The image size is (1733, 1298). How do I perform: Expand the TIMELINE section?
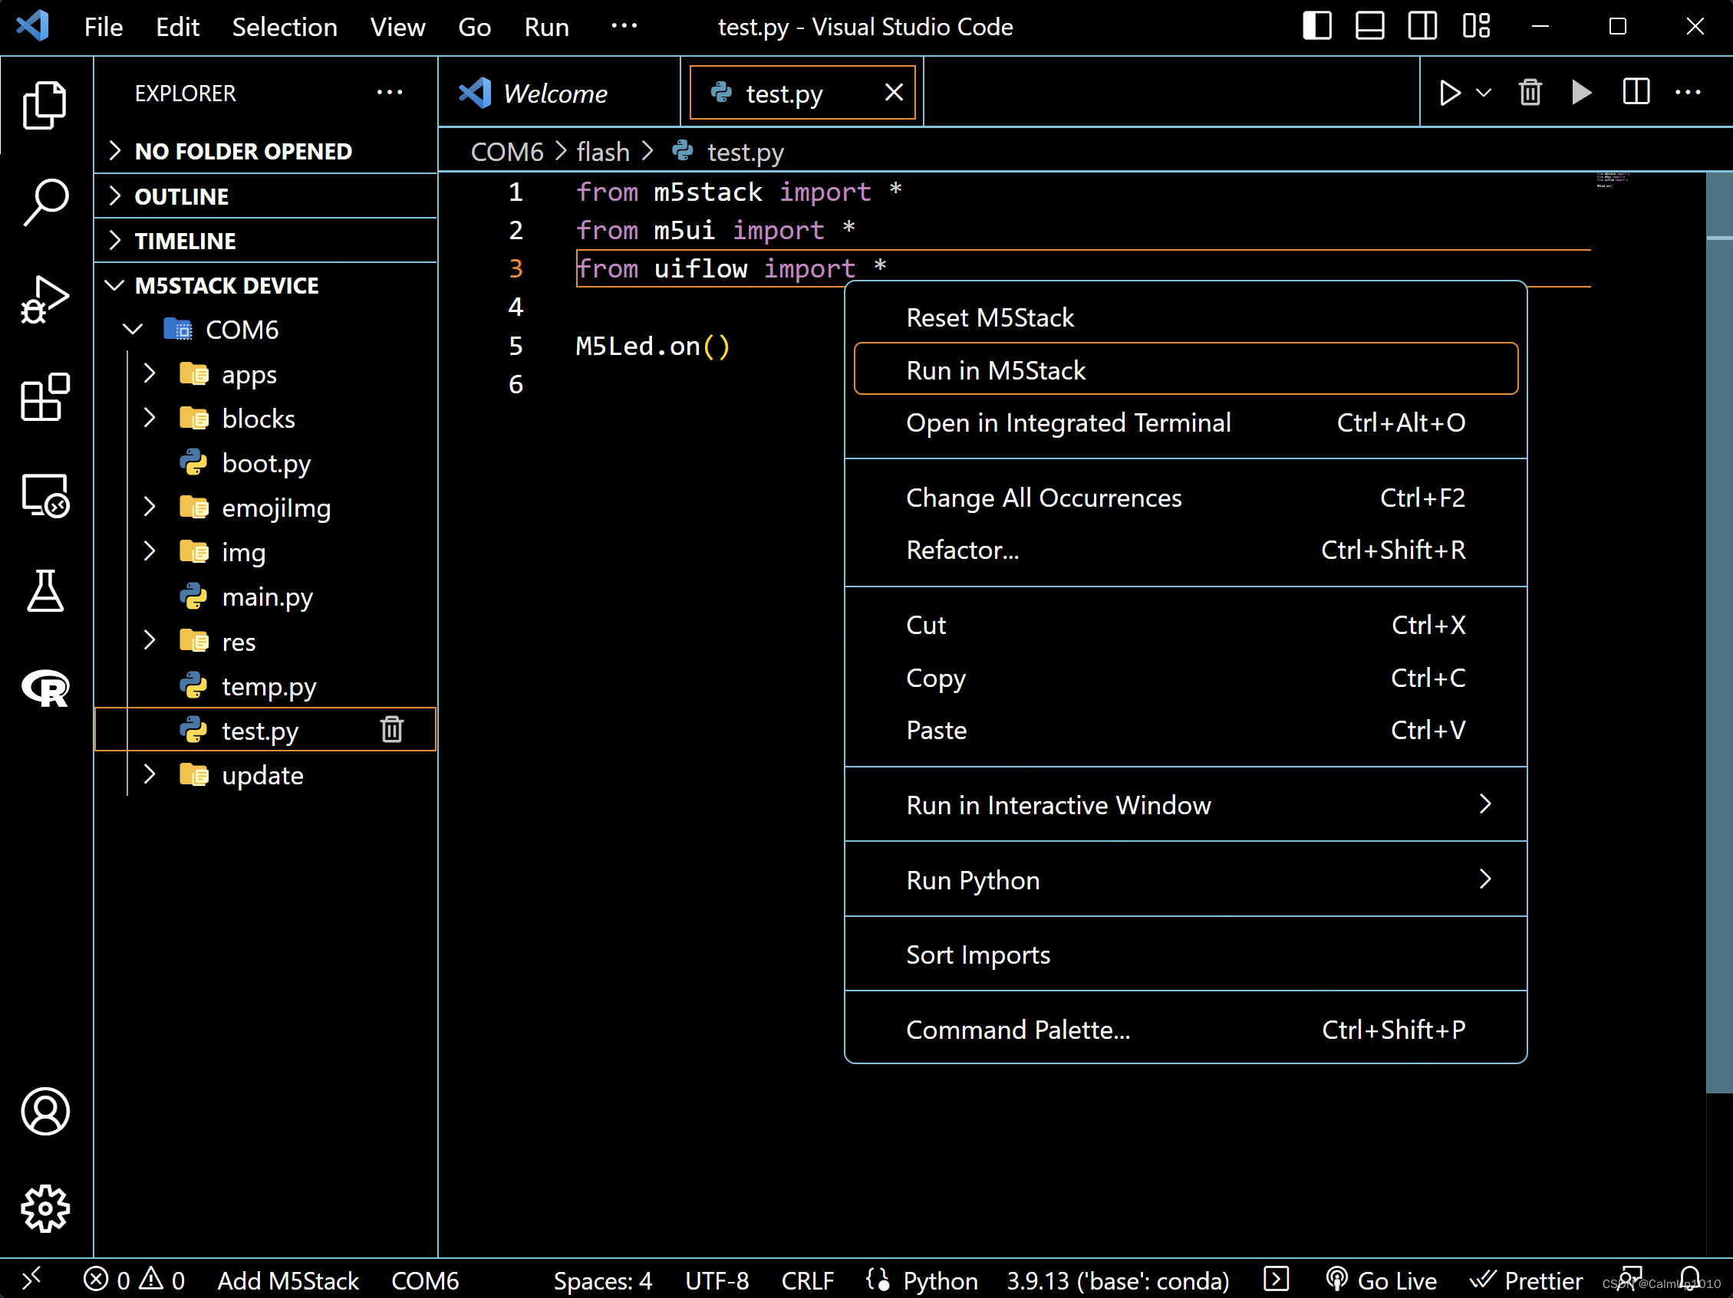click(265, 240)
